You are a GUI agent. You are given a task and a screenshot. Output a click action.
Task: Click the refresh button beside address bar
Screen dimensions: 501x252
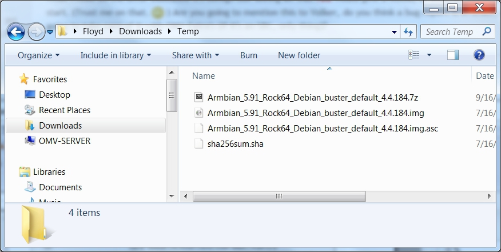(x=408, y=32)
